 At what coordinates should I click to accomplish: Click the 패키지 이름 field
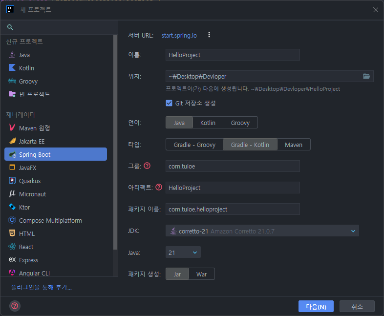(x=233, y=209)
